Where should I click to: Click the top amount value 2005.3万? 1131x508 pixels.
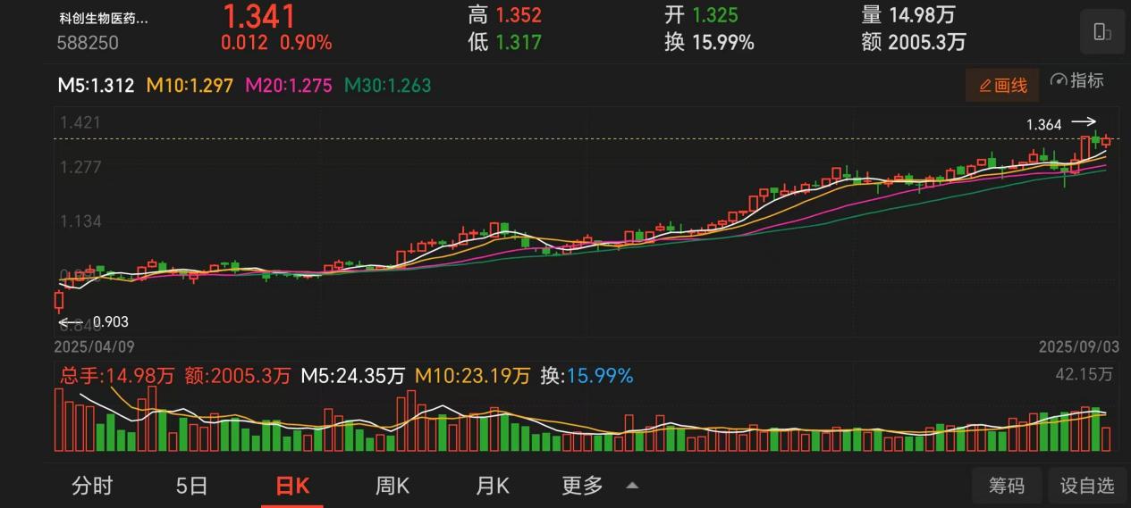pyautogui.click(x=927, y=42)
